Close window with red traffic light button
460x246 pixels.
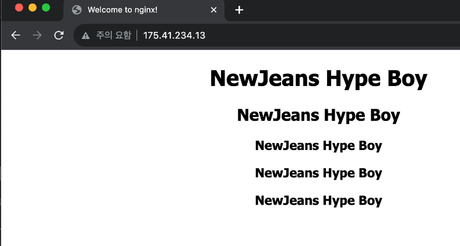[19, 8]
